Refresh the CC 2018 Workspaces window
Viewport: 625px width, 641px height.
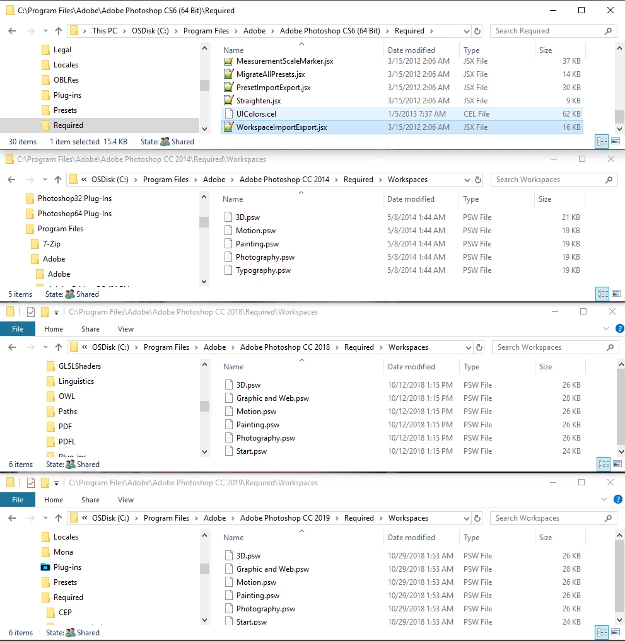(479, 347)
